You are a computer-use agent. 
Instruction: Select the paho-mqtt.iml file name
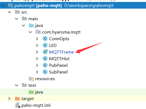pos(36,105)
